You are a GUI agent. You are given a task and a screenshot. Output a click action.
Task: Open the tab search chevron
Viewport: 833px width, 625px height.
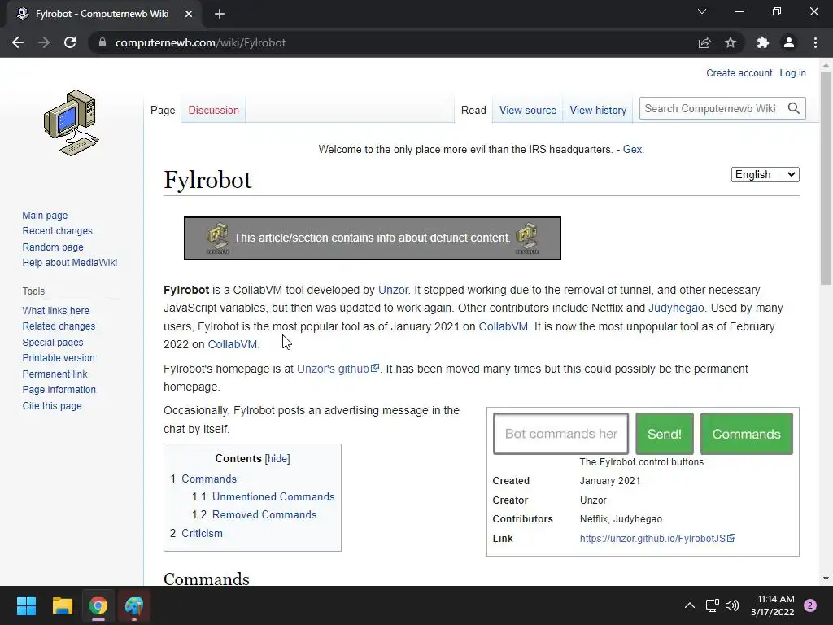[x=702, y=11]
